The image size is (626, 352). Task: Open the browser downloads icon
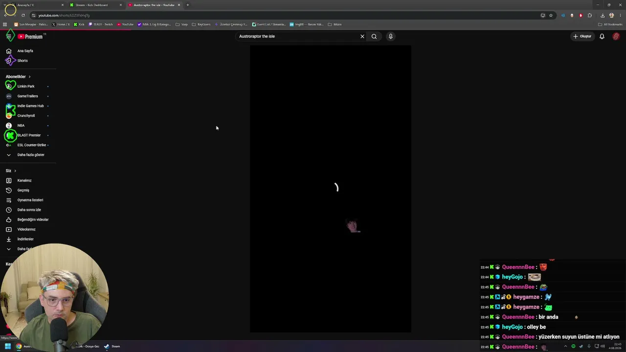click(x=603, y=15)
